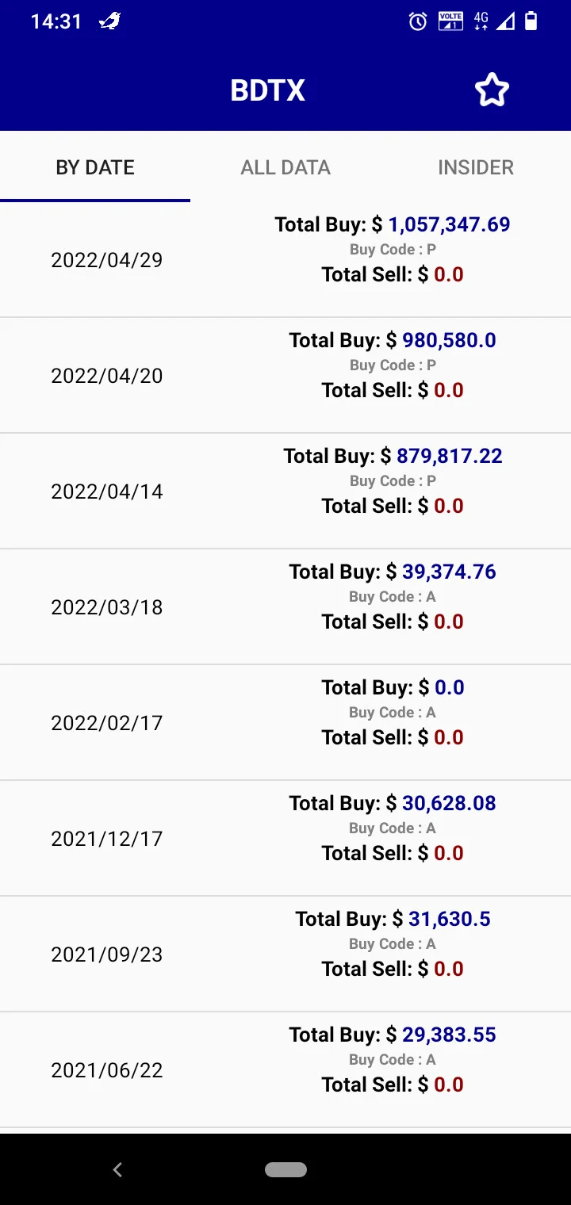Select the 2022/04/20 date entry

(x=285, y=376)
